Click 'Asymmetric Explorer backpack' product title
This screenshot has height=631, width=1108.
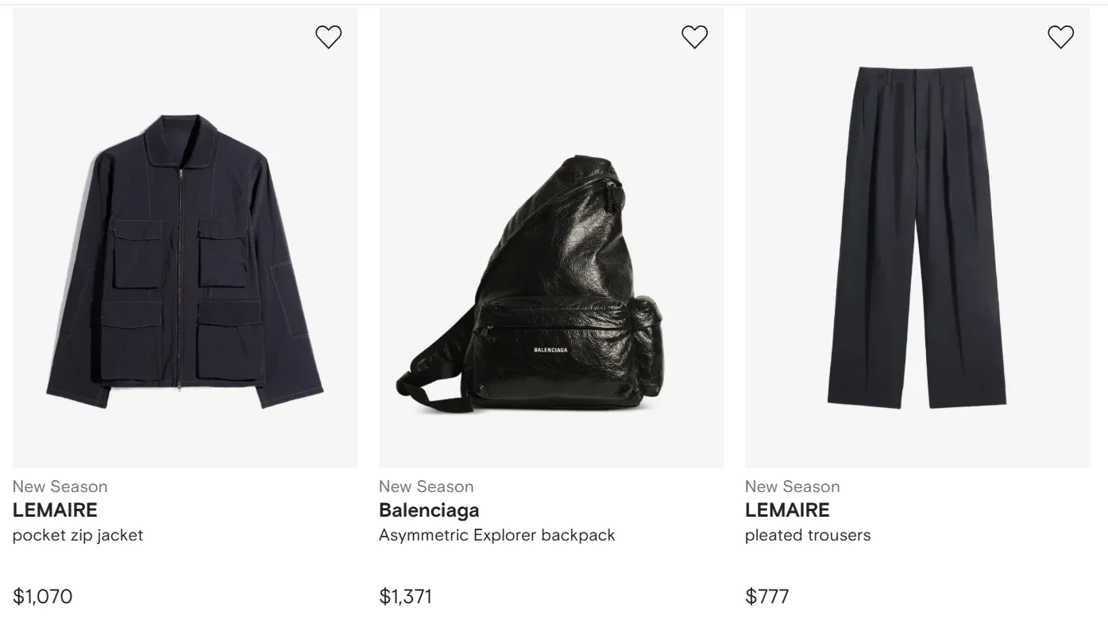tap(496, 535)
